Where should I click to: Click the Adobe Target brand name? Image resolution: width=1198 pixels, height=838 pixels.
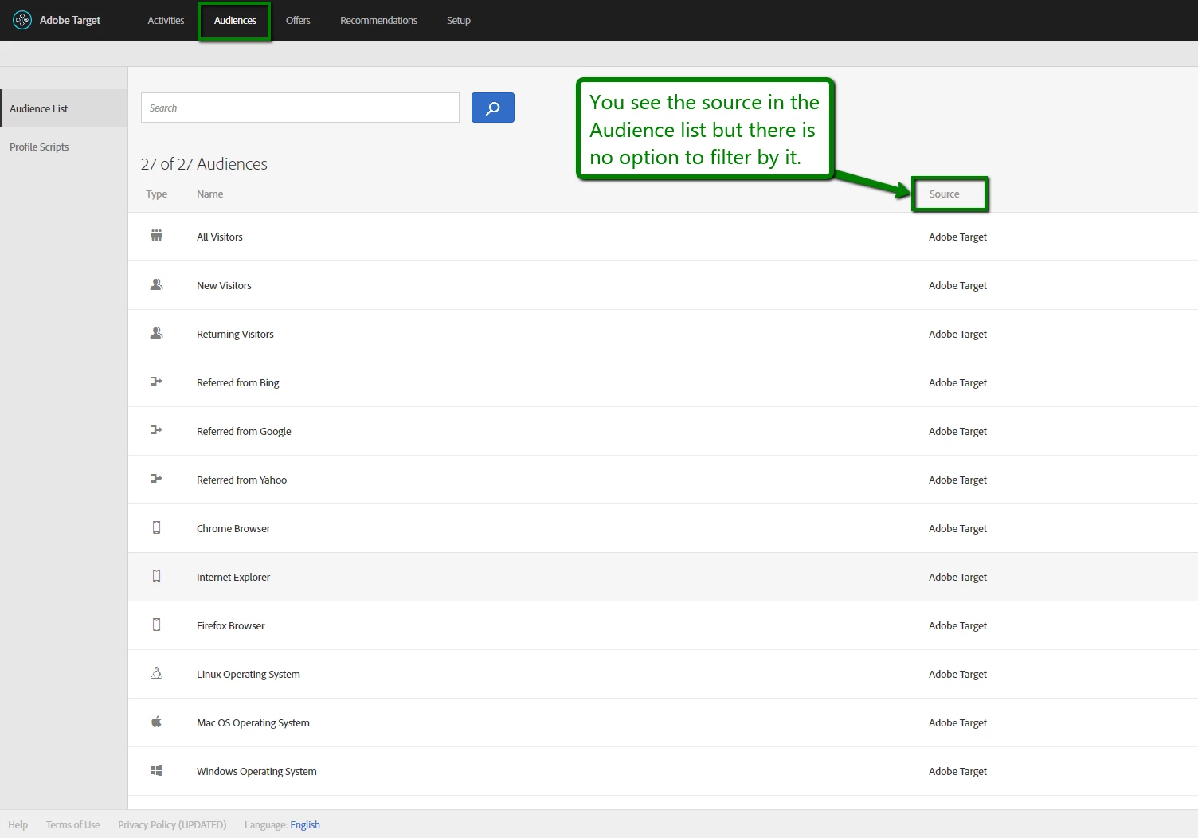coord(70,20)
